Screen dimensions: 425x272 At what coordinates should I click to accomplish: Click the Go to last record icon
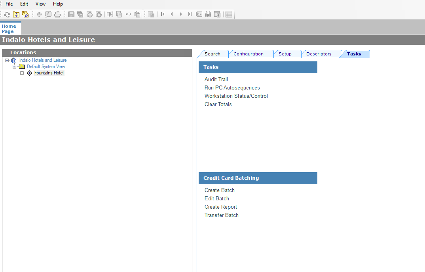point(190,15)
